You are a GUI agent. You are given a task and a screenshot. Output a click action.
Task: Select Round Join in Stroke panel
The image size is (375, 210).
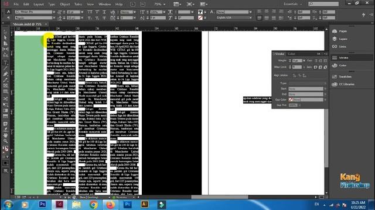point(321,67)
